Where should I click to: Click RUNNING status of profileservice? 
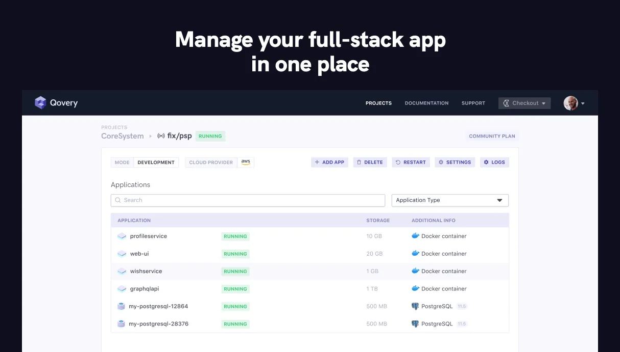click(235, 236)
